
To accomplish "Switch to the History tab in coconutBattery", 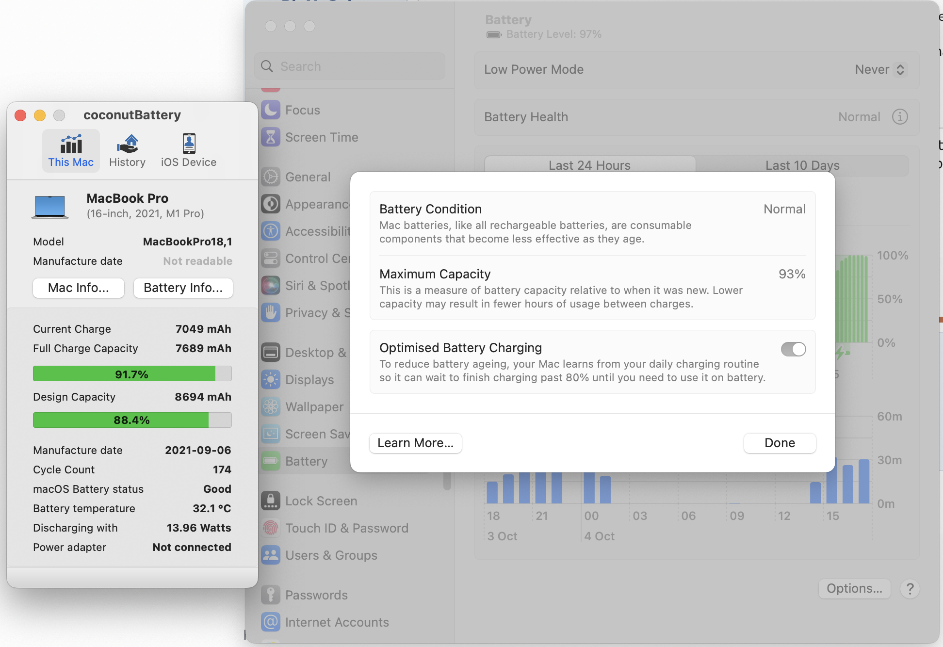I will 127,149.
